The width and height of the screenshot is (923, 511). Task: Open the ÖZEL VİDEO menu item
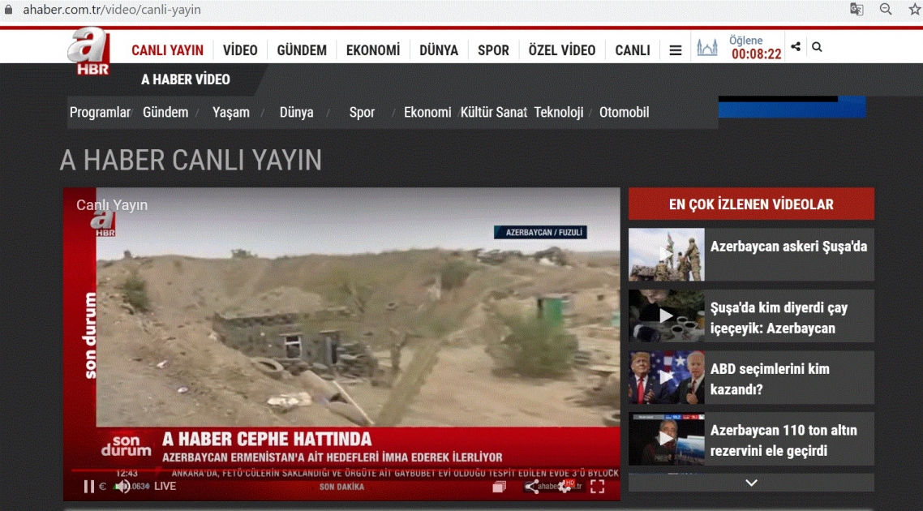tap(562, 50)
